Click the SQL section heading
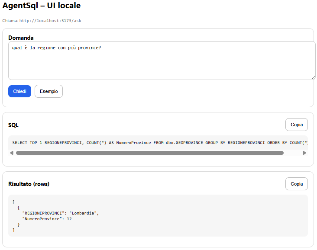Screen dimensions: 317x250 click(x=13, y=125)
